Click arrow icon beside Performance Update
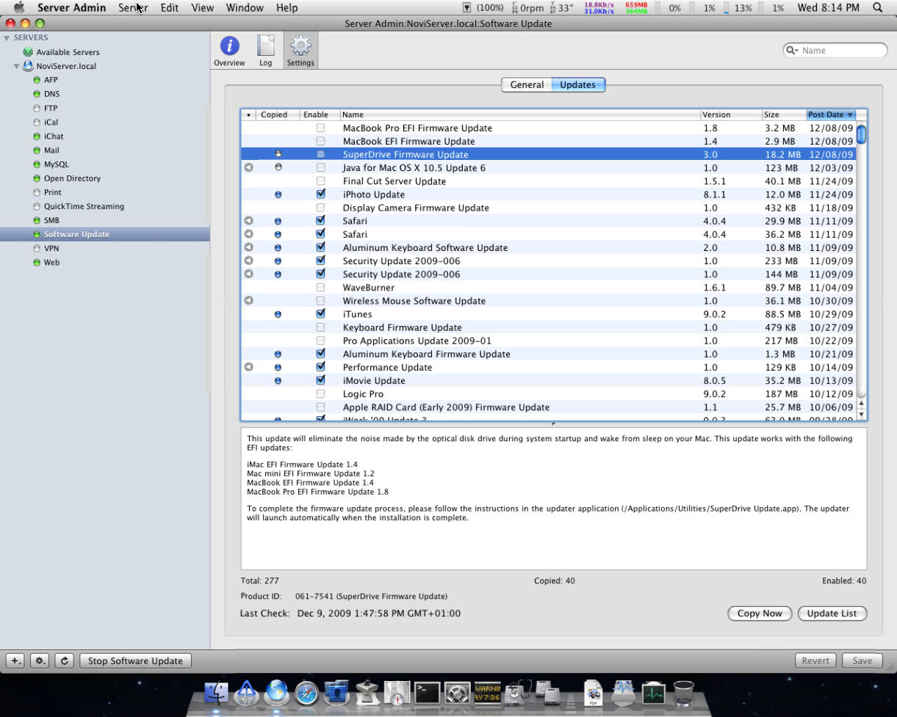The width and height of the screenshot is (897, 717). (x=248, y=367)
